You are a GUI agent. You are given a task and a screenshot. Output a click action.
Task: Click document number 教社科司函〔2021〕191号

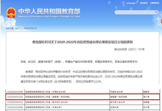pyautogui.click(x=129, y=50)
